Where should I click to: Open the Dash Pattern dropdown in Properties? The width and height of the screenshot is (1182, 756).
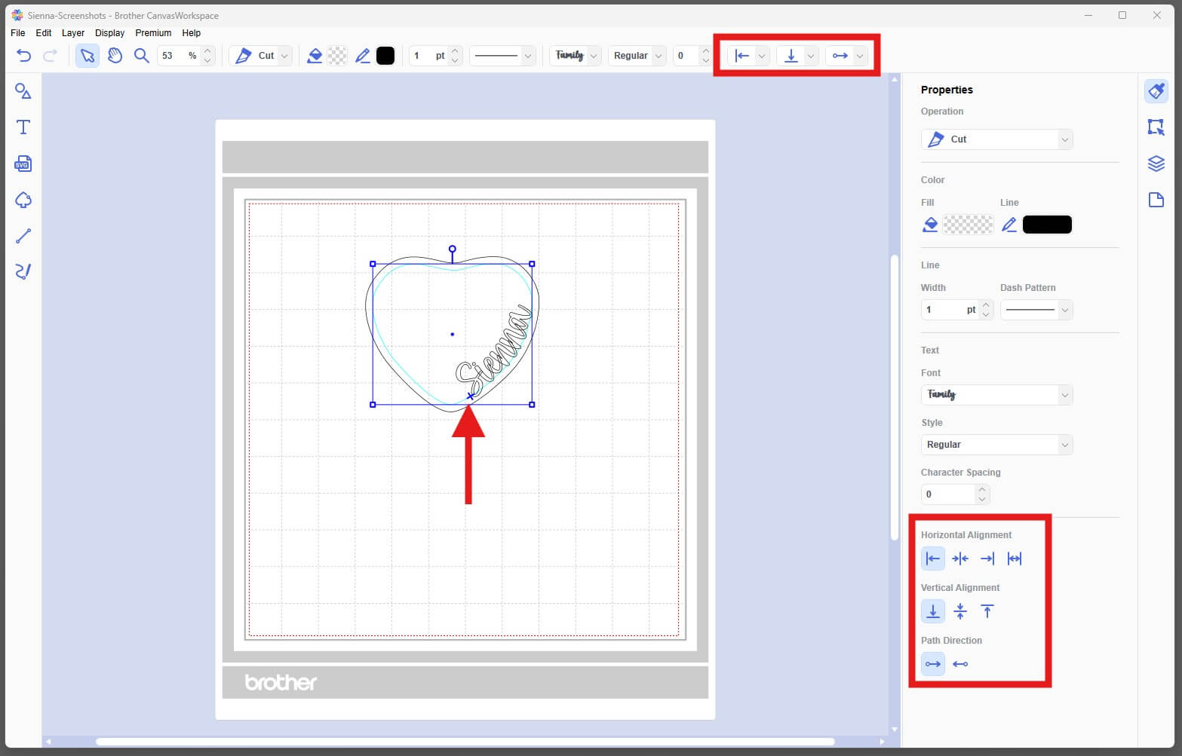coord(1036,310)
